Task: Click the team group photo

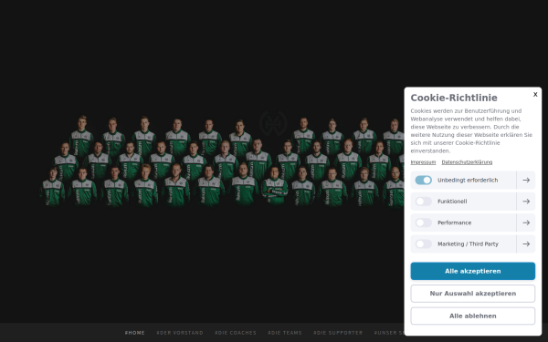Action: tap(222, 161)
